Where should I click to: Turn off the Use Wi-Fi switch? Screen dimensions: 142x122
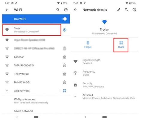point(64,19)
